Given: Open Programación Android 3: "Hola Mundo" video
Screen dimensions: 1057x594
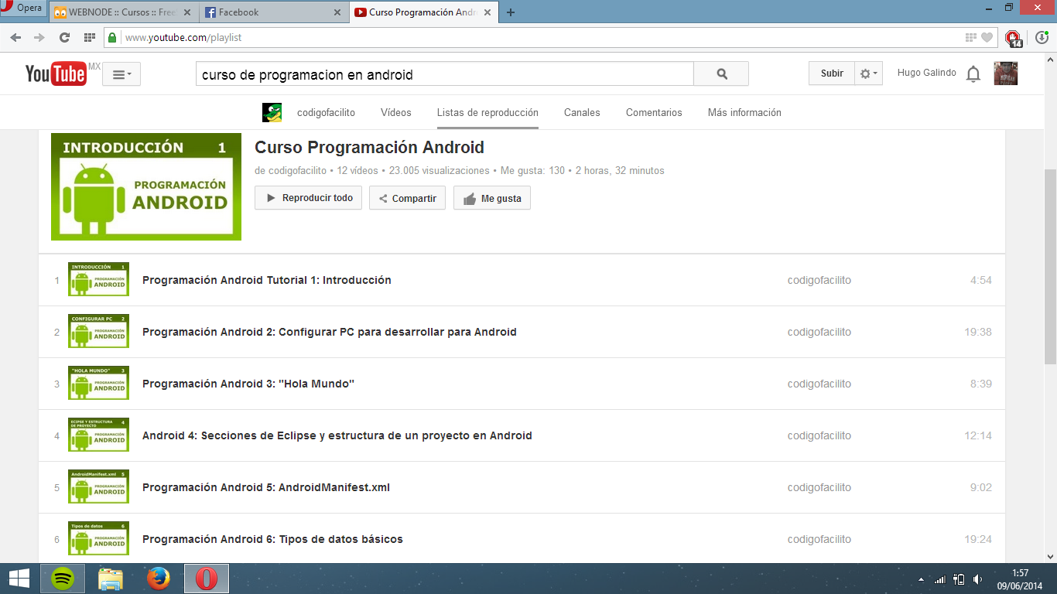Looking at the screenshot, I should click(x=248, y=384).
